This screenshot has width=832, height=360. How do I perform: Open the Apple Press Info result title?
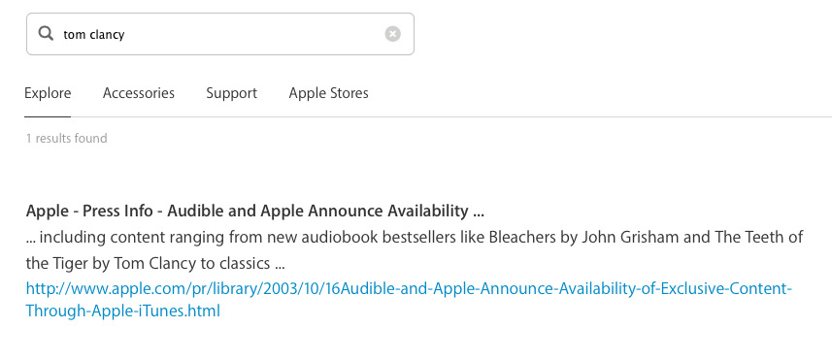click(x=255, y=211)
